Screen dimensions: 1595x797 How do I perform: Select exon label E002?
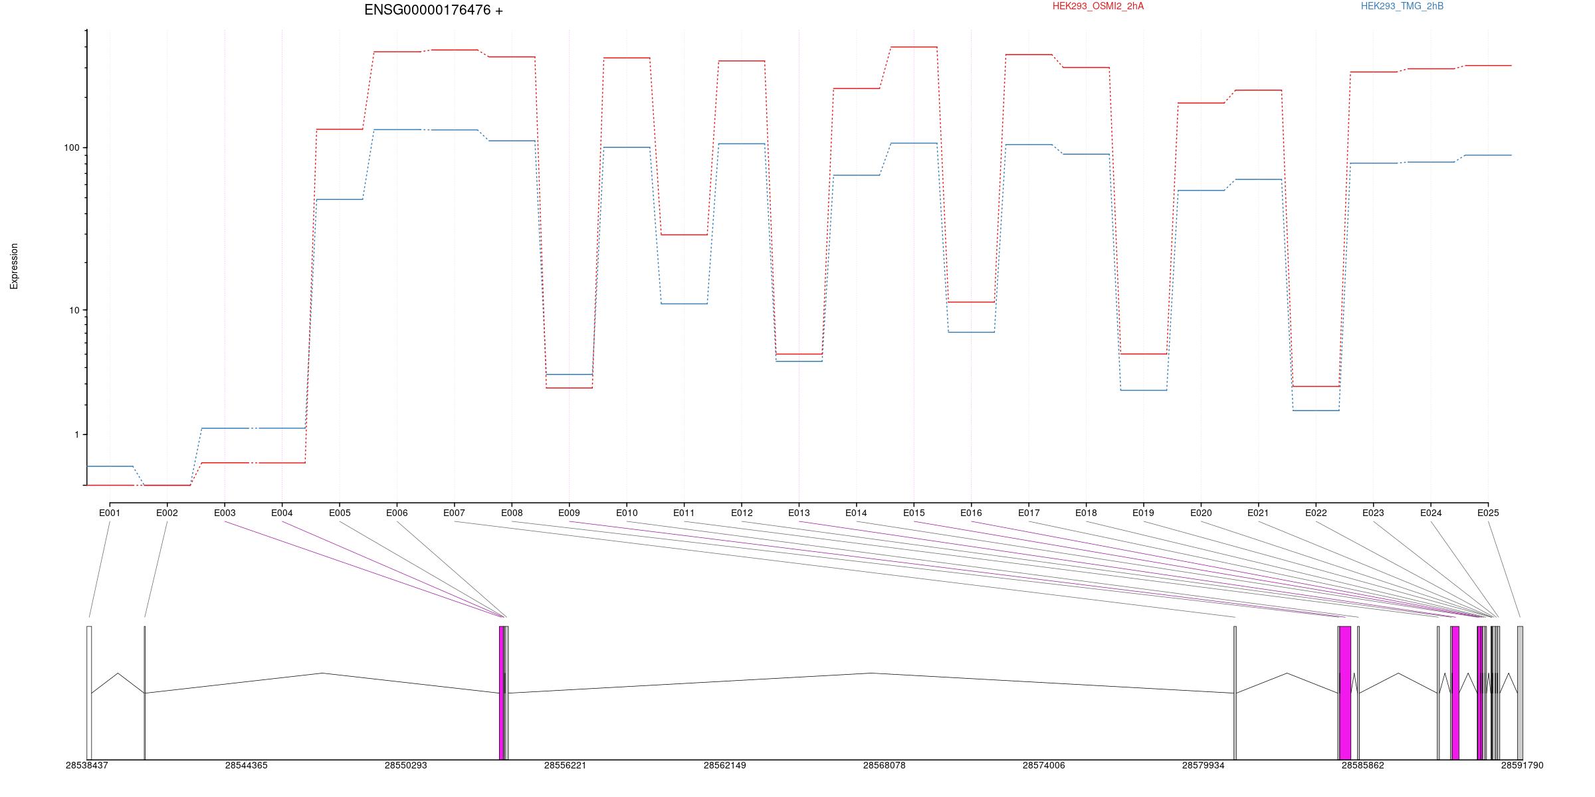pyautogui.click(x=167, y=513)
